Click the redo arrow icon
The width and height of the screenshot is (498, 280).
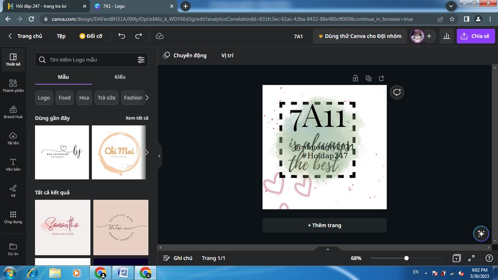pos(139,36)
